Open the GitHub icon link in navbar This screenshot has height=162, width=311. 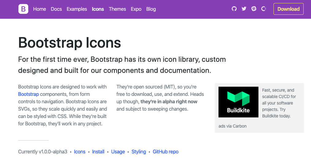234,9
